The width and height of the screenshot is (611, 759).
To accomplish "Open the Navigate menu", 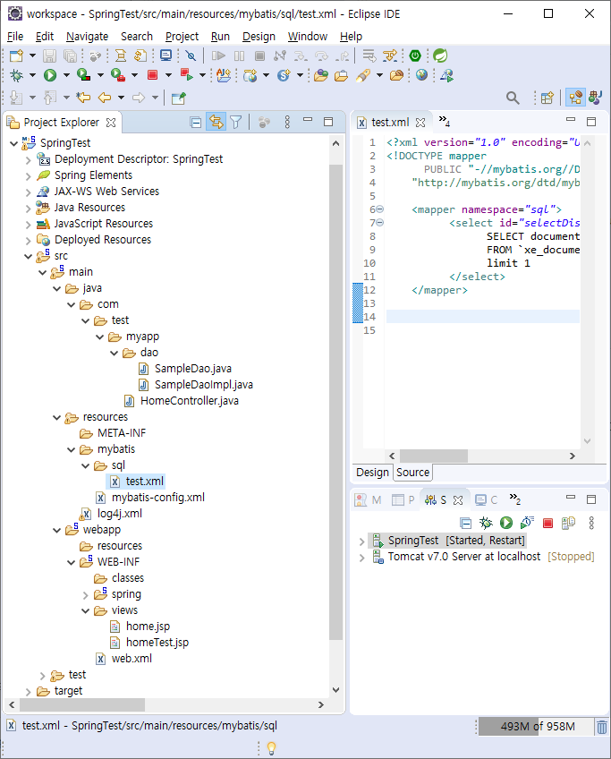I will (87, 37).
